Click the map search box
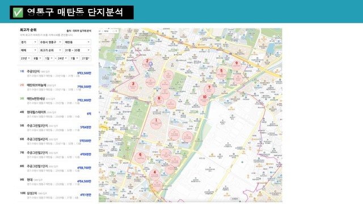This screenshot has width=363, height=204. pos(109,31)
